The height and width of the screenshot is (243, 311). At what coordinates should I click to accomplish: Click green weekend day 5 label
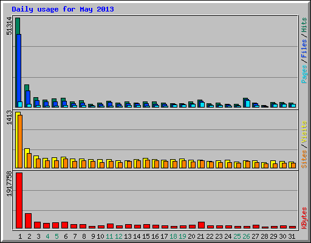point(56,236)
